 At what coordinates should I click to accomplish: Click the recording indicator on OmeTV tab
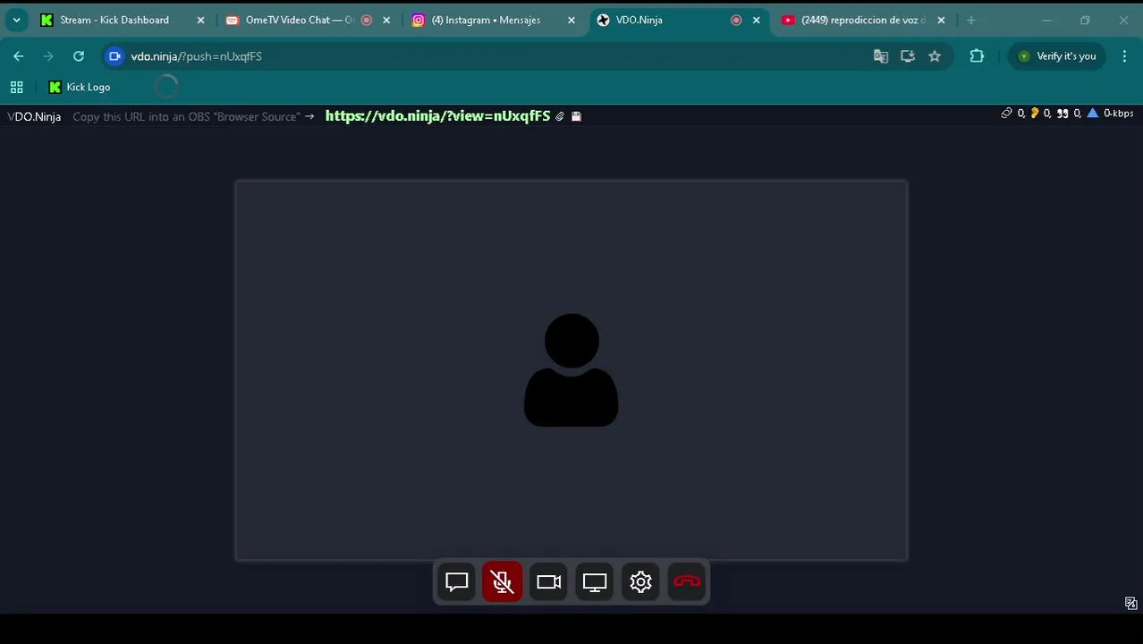point(366,20)
